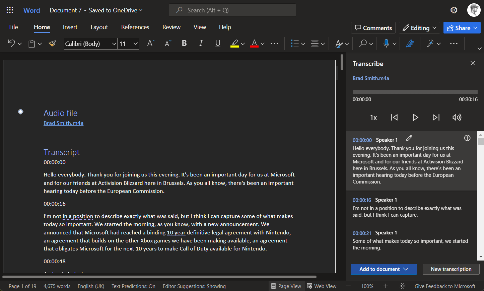Switch to Page View
This screenshot has width=484, height=291.
point(286,286)
